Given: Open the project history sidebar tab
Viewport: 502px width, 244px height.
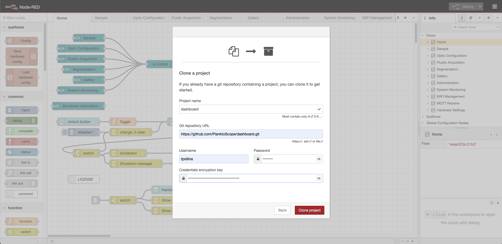Looking at the screenshot, I should [x=480, y=18].
